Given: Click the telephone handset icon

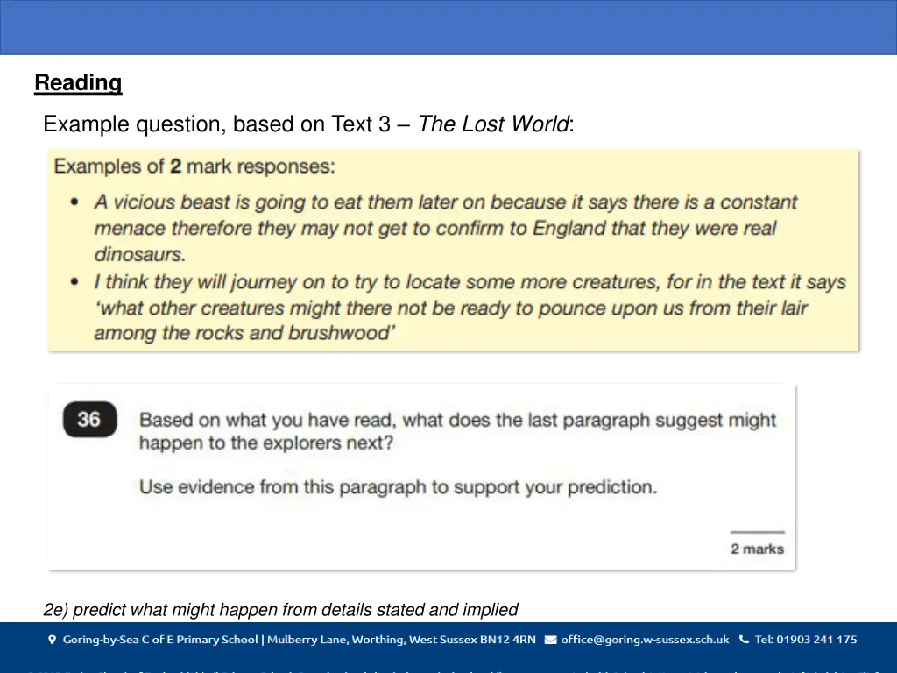Looking at the screenshot, I should (x=744, y=640).
